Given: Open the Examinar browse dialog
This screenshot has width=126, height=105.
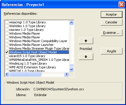Looking at the screenshot, I should (112, 33).
